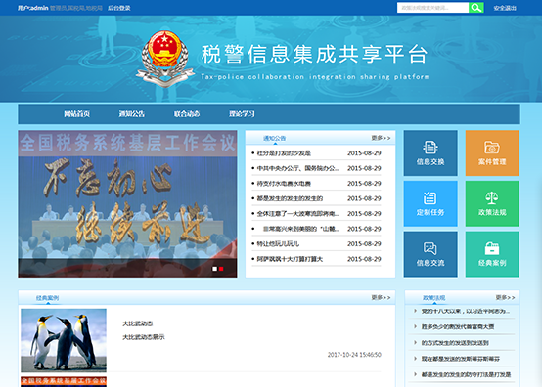The width and height of the screenshot is (542, 387).
Task: Click the banner title 税警信息集成共享平台
Action: coord(315,54)
